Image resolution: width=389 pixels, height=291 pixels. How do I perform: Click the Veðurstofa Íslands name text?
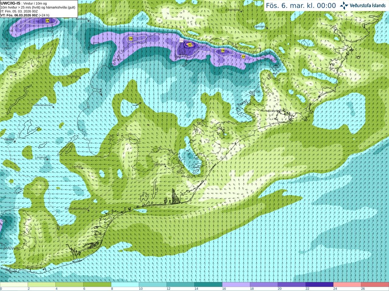(367, 5)
